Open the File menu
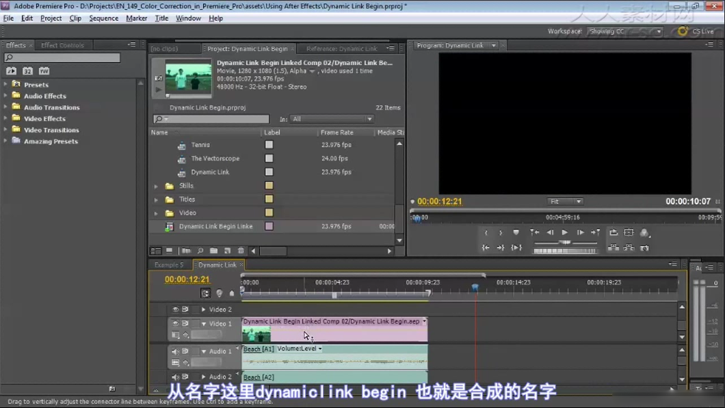The image size is (725, 408). (8, 18)
